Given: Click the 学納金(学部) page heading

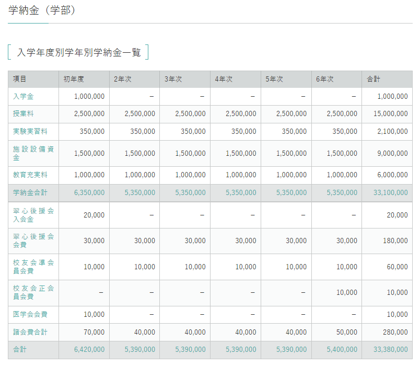Looking at the screenshot, I should point(42,10).
